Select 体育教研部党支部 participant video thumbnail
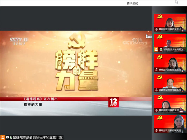The image size is (187, 140). (170, 84)
